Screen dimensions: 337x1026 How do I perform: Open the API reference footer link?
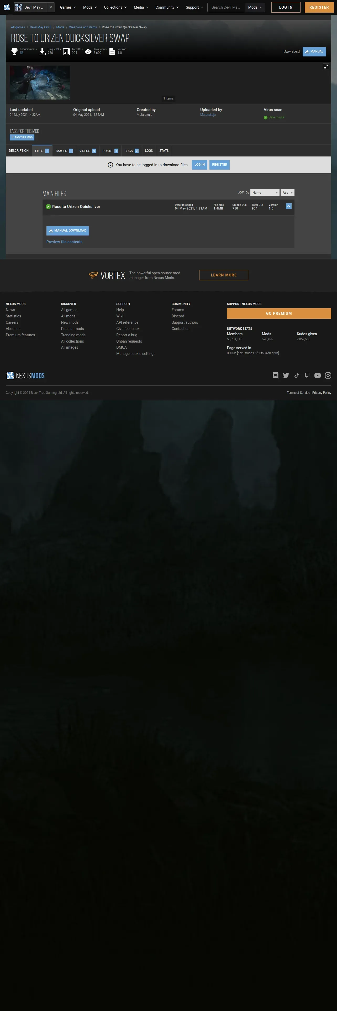[128, 323]
